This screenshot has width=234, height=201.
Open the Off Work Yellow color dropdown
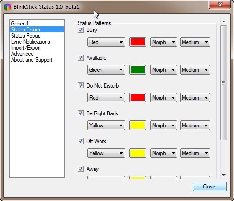tap(106, 153)
